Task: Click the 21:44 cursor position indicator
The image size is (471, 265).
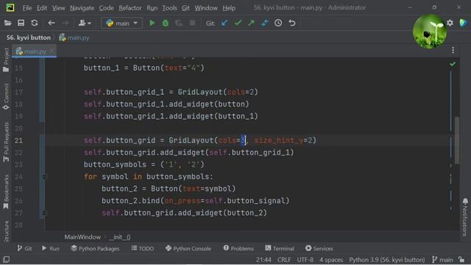Action: click(x=263, y=260)
